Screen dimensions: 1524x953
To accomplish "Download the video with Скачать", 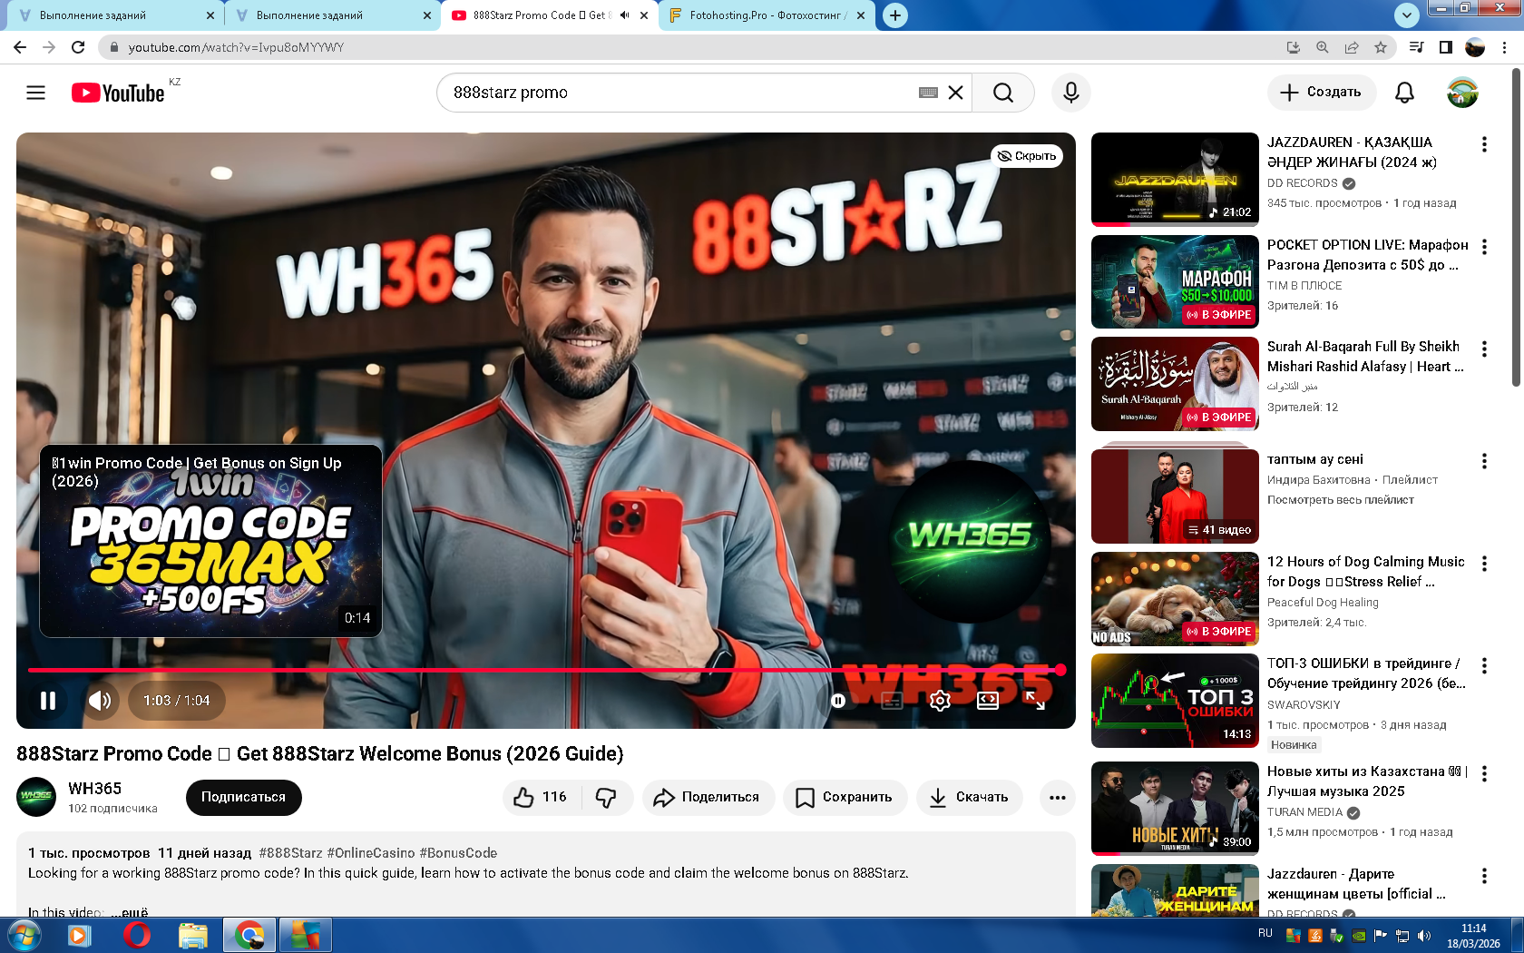I will click(970, 798).
